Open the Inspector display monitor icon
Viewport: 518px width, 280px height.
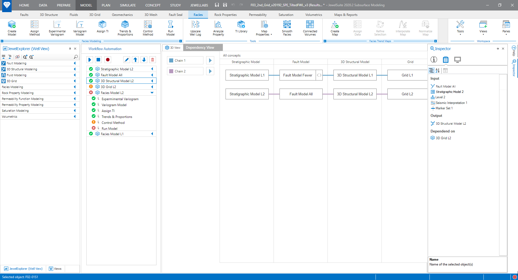[x=458, y=59]
